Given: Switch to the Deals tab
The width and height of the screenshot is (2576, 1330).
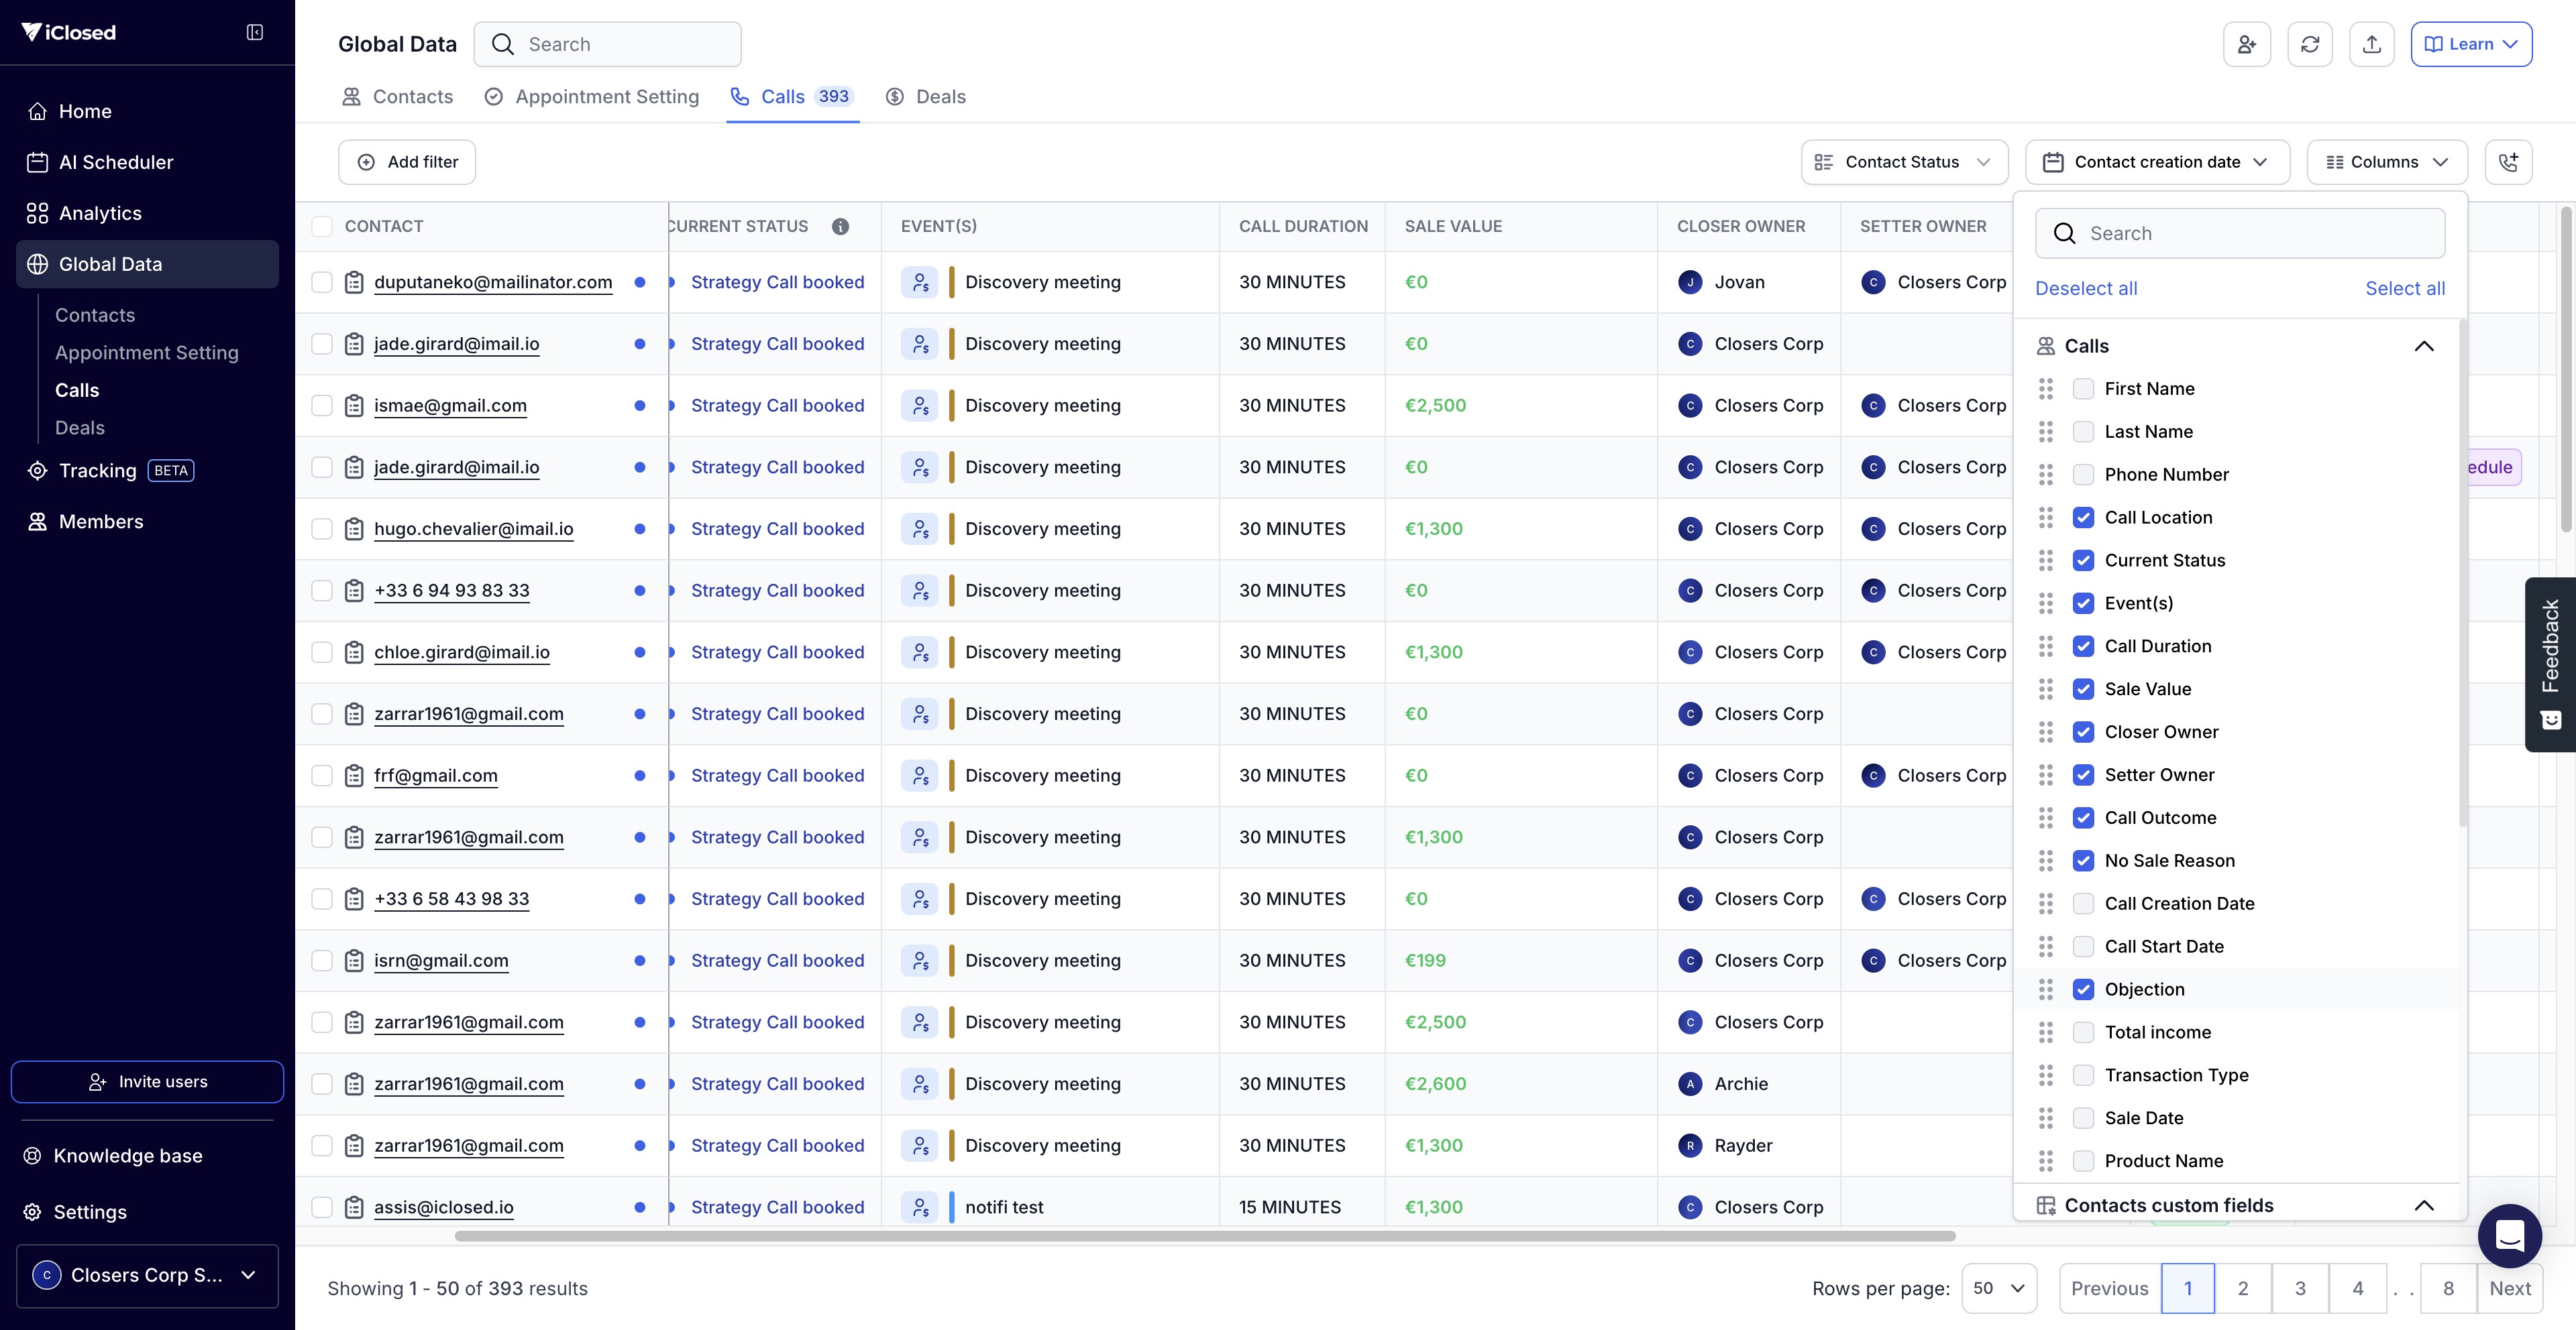Looking at the screenshot, I should (x=926, y=97).
